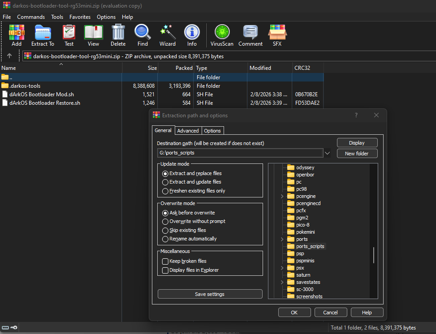
Task: Switch to the Advanced tab
Action: [188, 131]
